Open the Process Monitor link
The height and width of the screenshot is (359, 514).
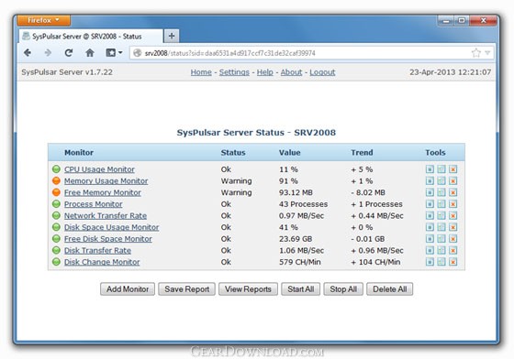93,204
